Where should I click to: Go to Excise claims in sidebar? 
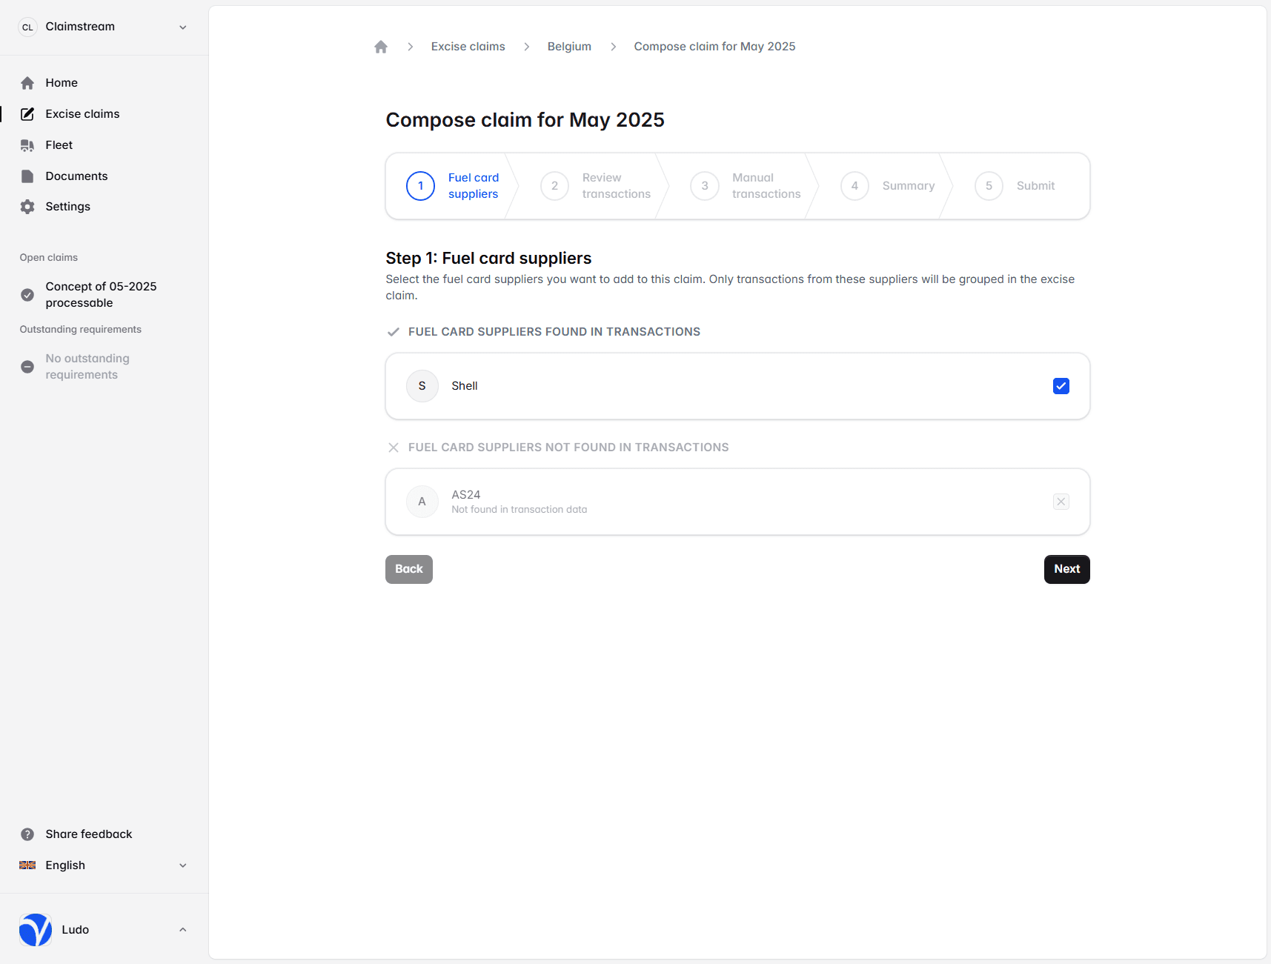click(82, 114)
